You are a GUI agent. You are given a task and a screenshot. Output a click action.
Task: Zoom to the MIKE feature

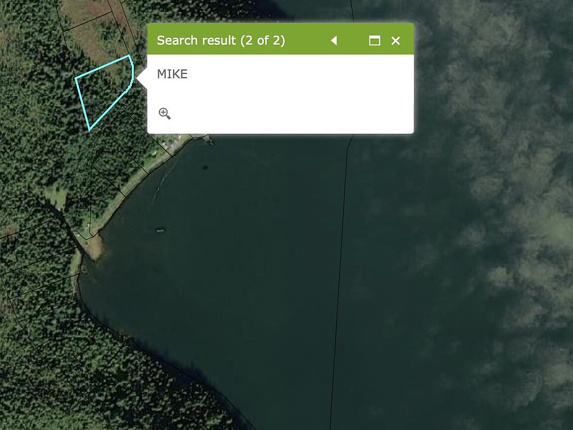[165, 113]
